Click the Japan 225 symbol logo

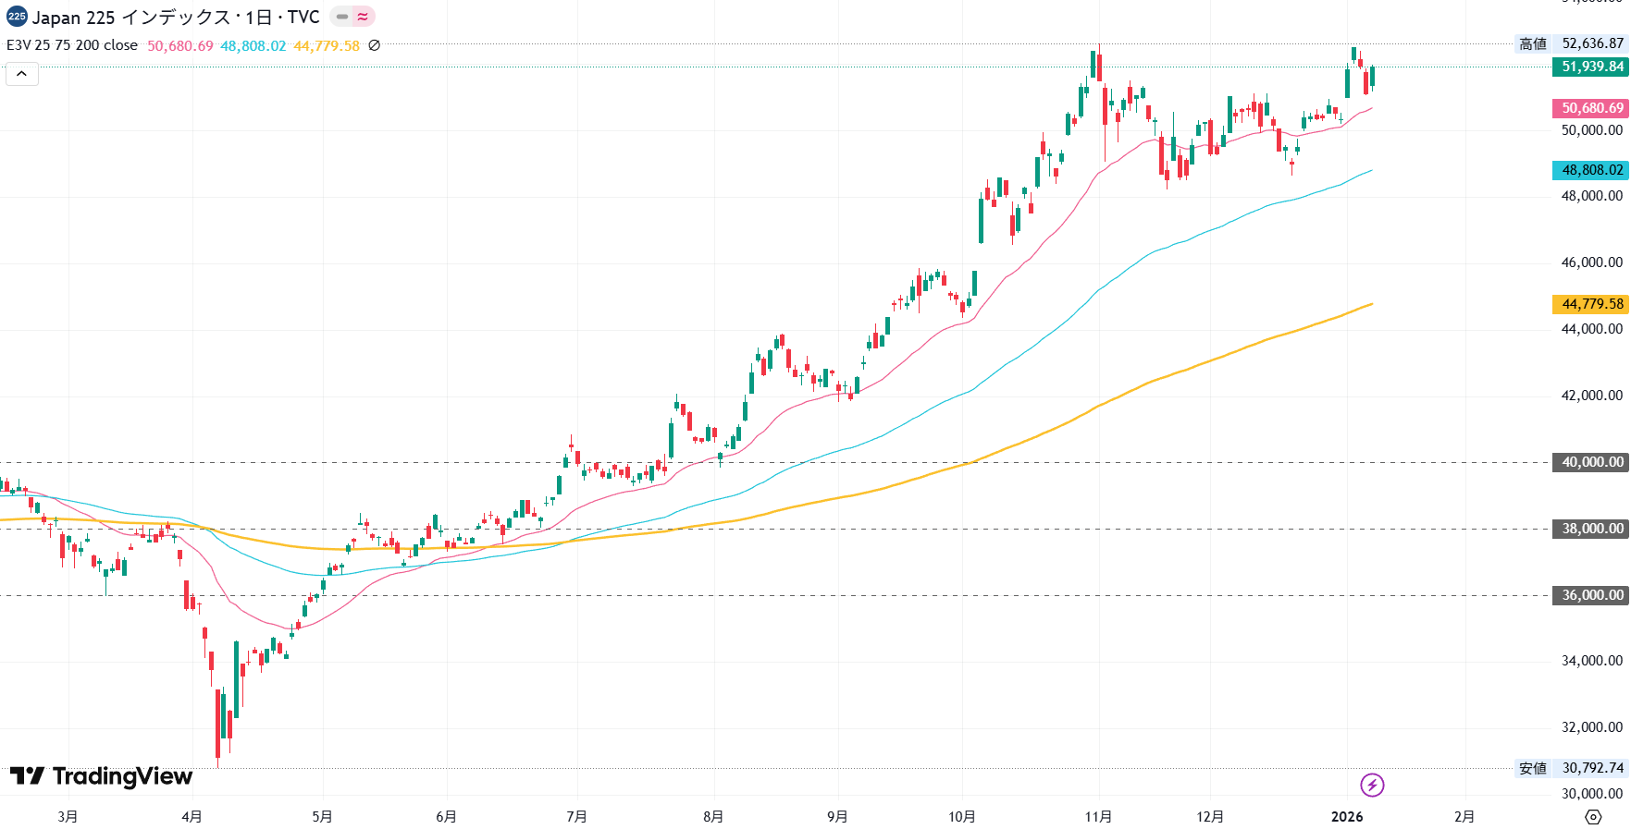[17, 17]
